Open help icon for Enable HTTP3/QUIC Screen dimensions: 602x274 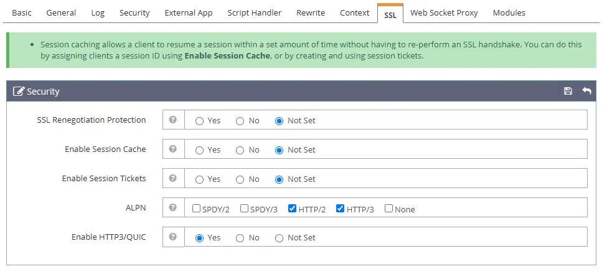point(173,237)
